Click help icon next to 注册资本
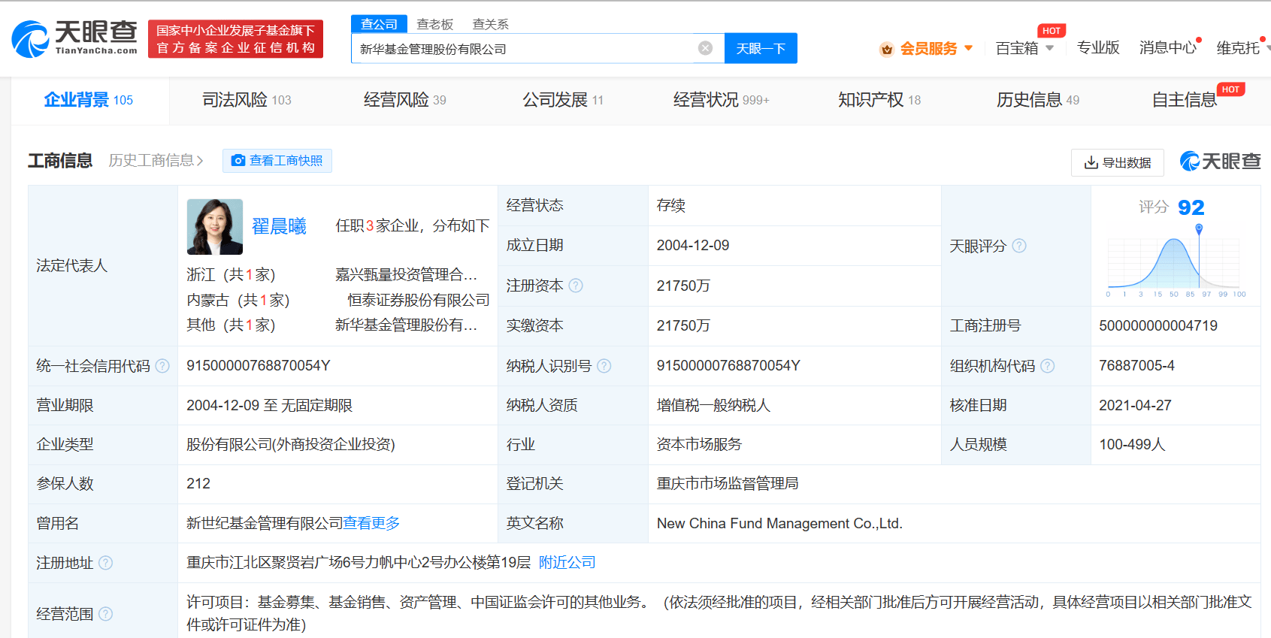1271x638 pixels. 576,286
